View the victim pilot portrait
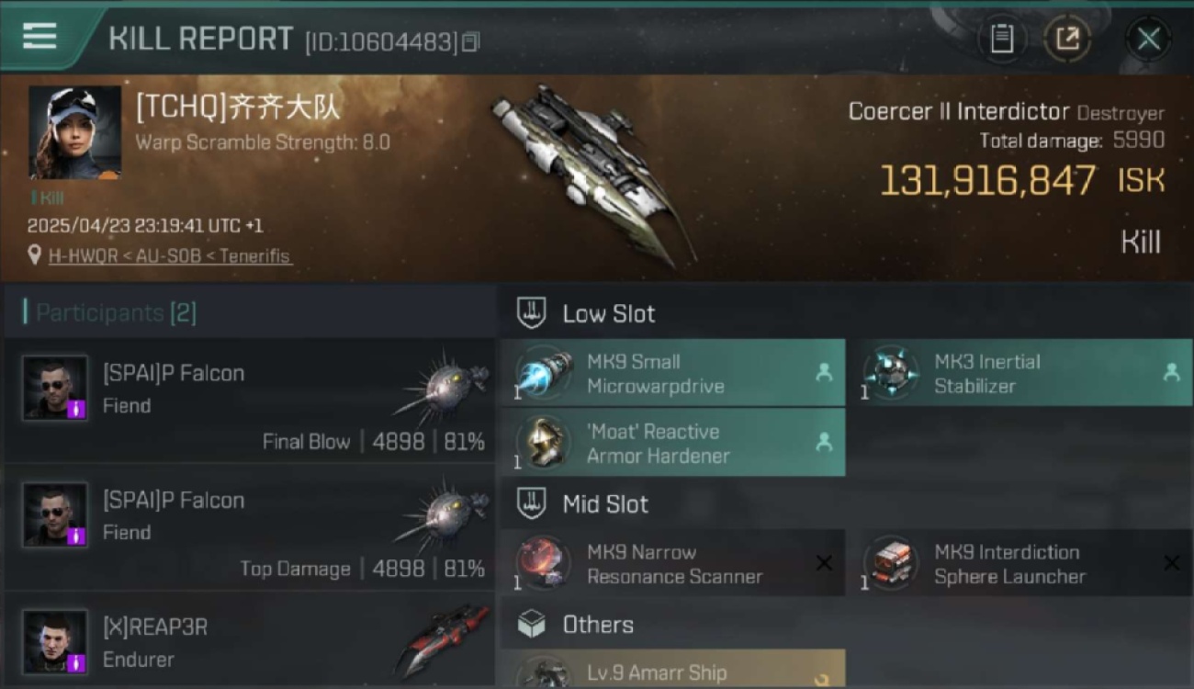The image size is (1194, 689). click(74, 133)
